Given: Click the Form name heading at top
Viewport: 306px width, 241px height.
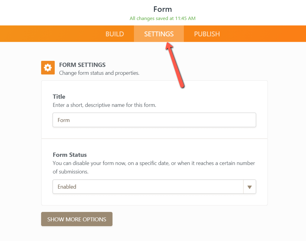Looking at the screenshot, I should tap(162, 9).
